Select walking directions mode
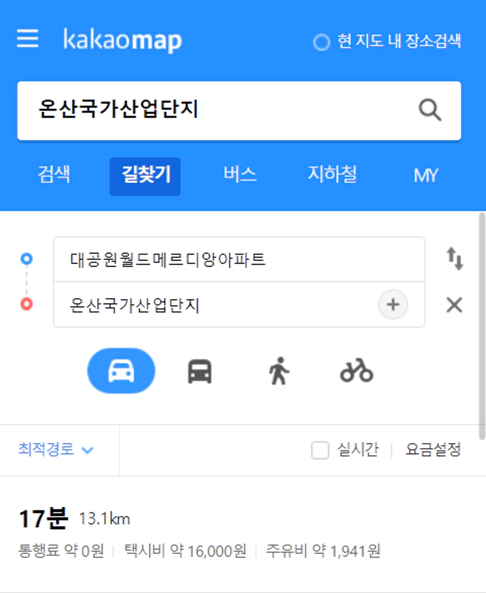 point(279,371)
